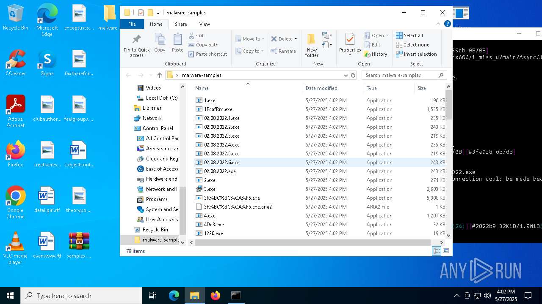This screenshot has width=542, height=304.
Task: Open Adobe Acrobat desktop icon
Action: coord(16,112)
